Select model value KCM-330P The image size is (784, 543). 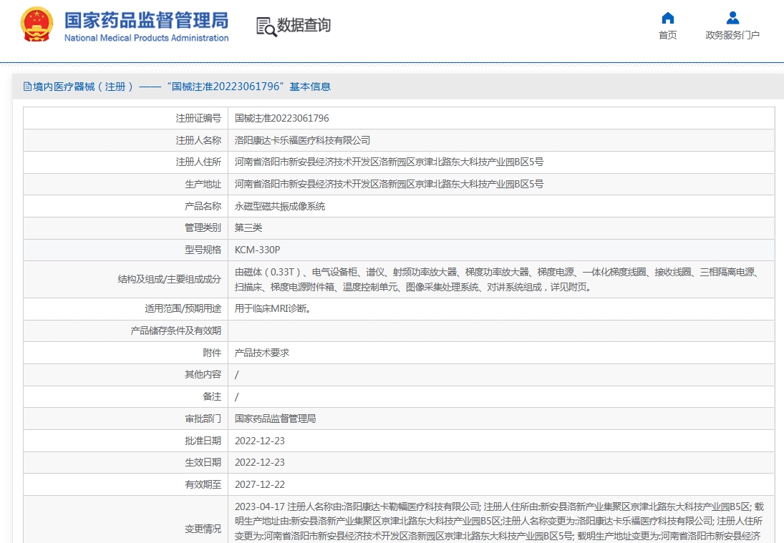click(258, 250)
